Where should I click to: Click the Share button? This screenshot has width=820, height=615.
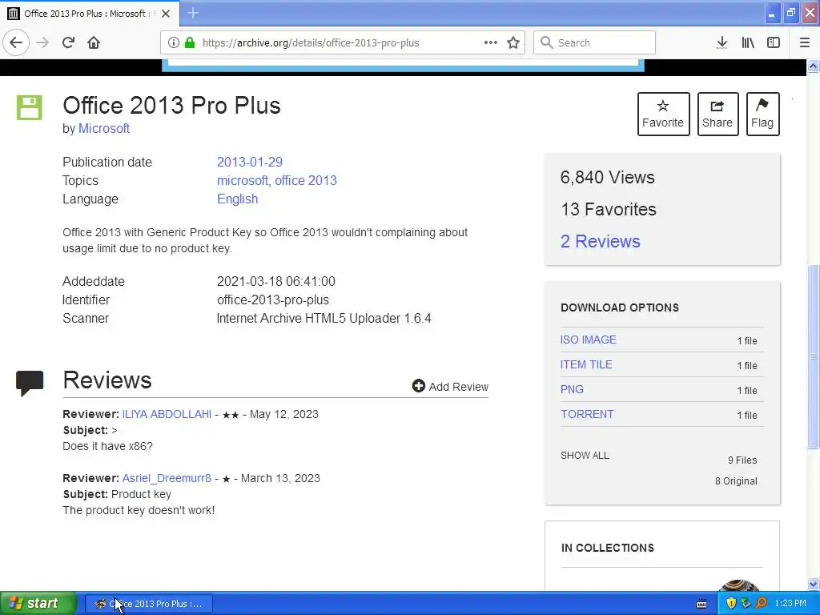coord(717,114)
